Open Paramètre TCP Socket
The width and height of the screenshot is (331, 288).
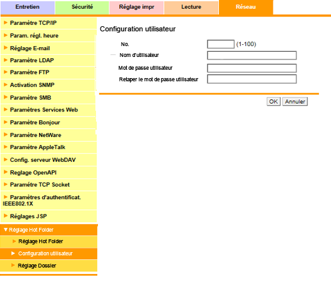[x=49, y=185]
